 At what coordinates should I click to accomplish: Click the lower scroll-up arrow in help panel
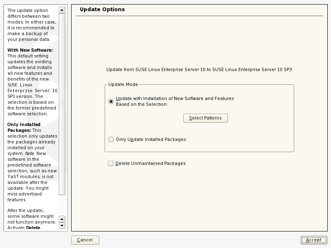[x=62, y=219]
